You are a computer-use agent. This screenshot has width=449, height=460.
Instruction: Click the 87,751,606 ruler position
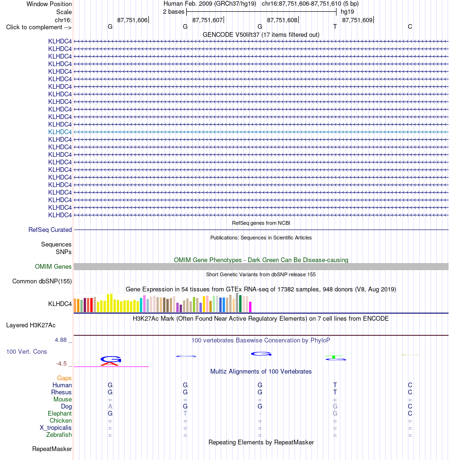pos(132,20)
